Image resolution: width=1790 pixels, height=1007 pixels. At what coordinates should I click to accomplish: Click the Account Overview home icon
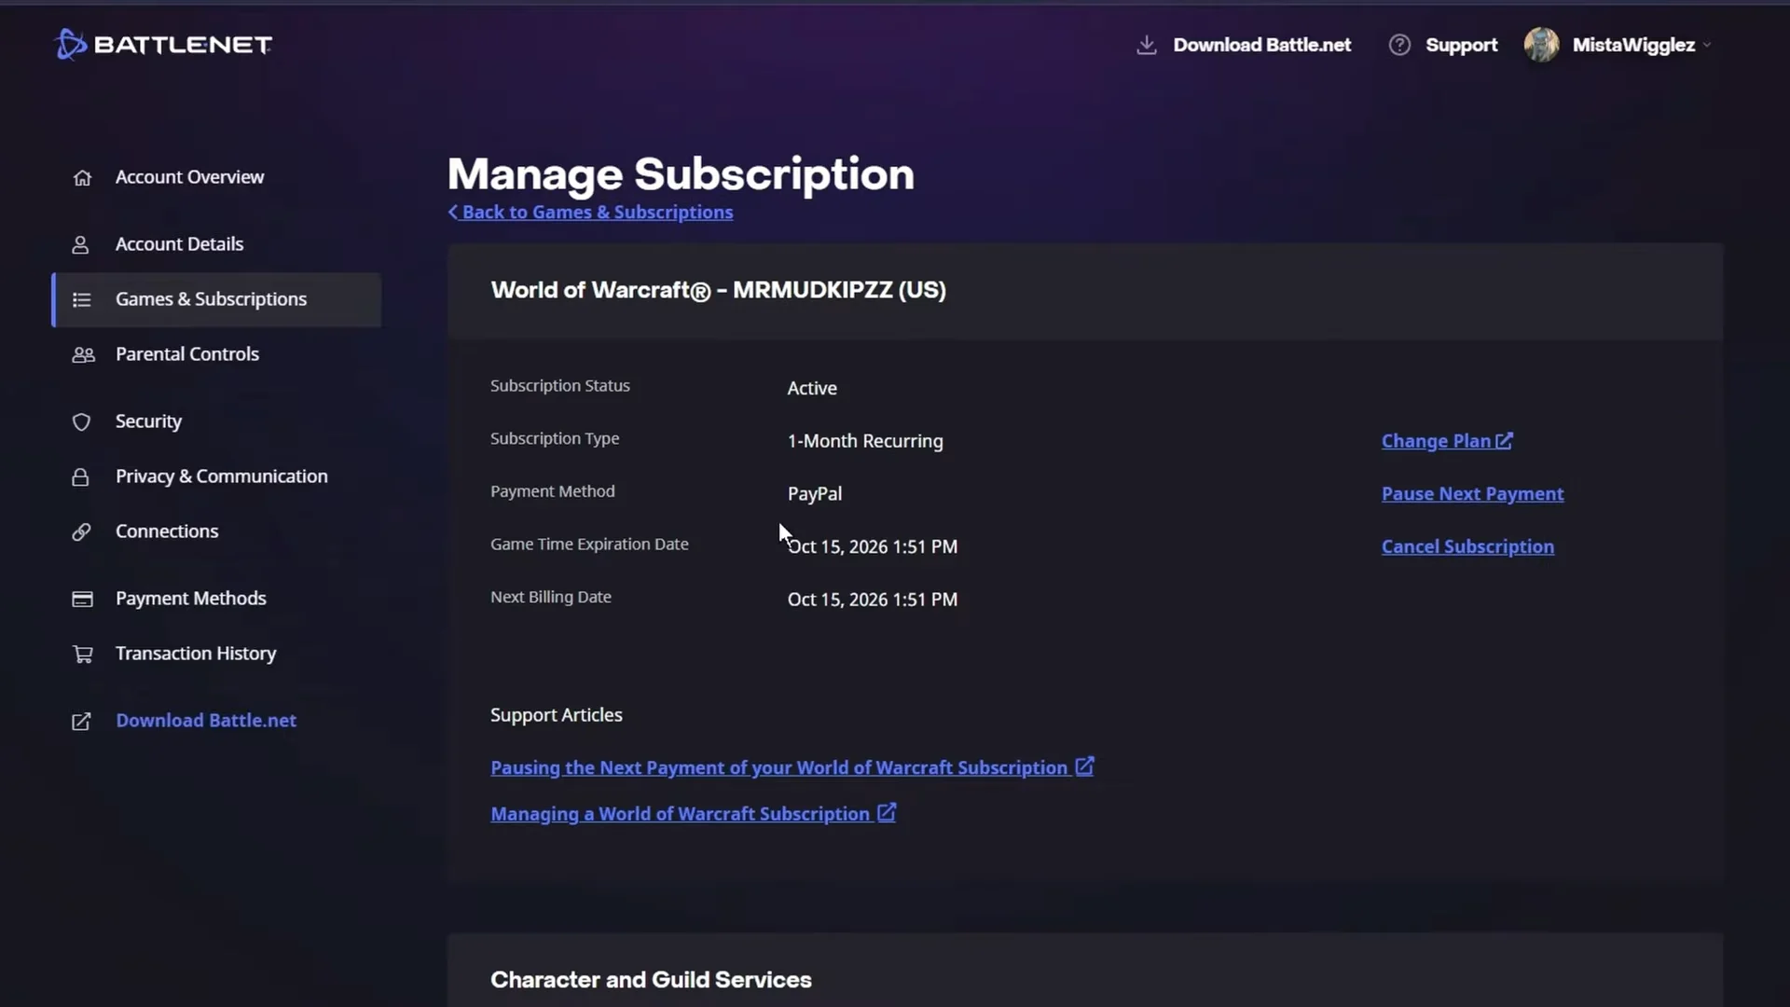(82, 177)
